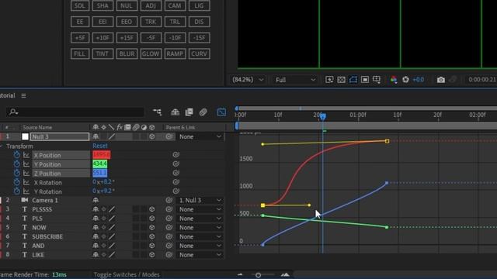This screenshot has width=497, height=279.
Task: Enable motion blur icon in timeline toolbar
Action: click(203, 112)
